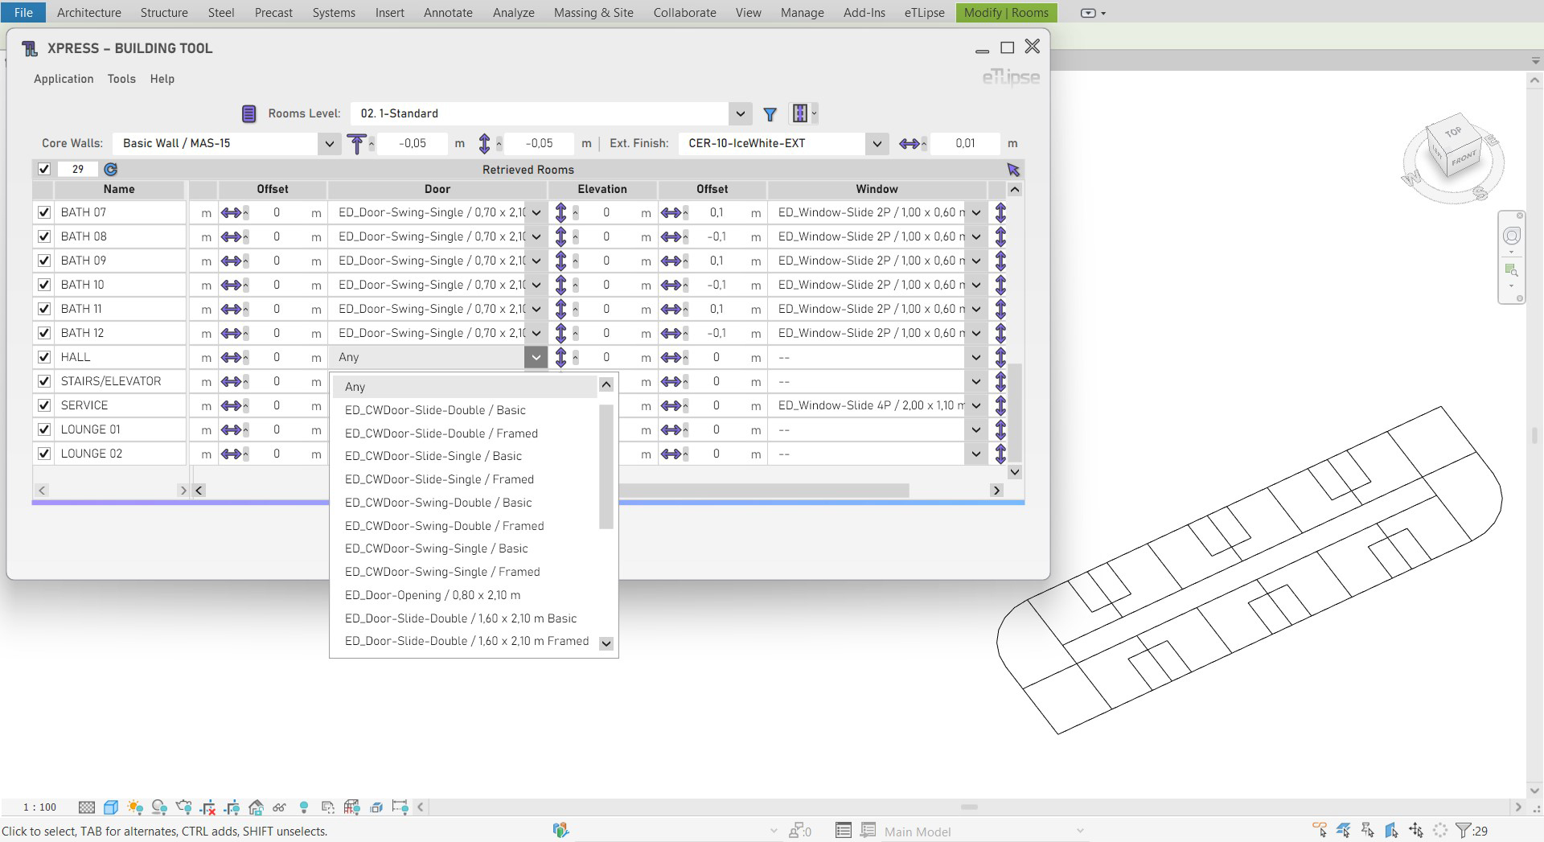
Task: Click the selection arrow icon in Retrieved Rooms header
Action: 1012,170
